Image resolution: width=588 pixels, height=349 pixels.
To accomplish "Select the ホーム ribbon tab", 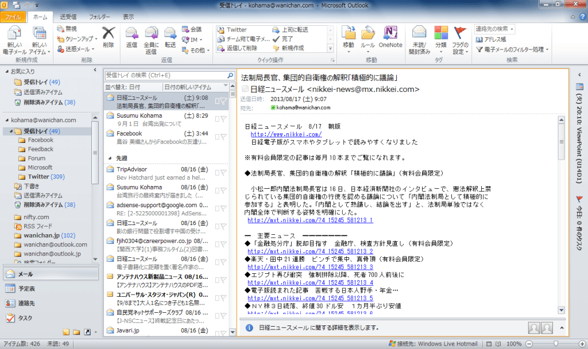I will pos(40,17).
